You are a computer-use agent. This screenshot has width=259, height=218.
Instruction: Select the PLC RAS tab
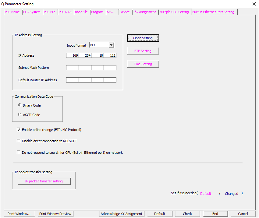tap(65, 12)
